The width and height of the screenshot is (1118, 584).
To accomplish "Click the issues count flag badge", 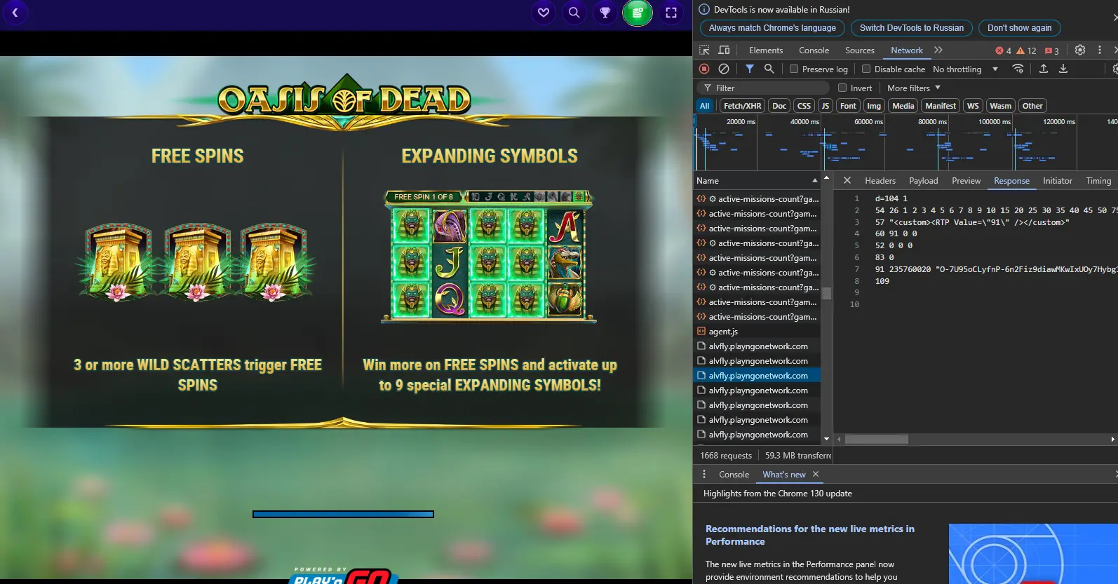I will [1051, 50].
